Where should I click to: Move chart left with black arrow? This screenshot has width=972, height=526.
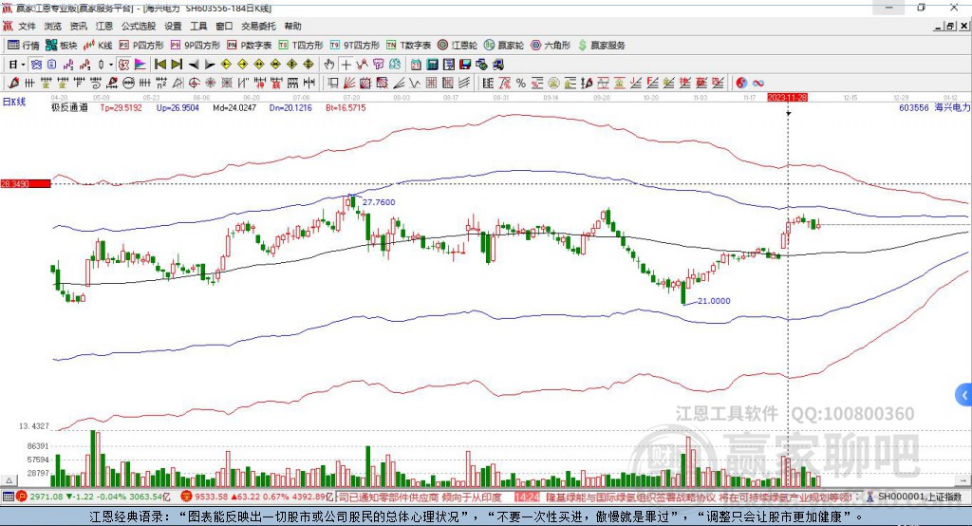194,65
